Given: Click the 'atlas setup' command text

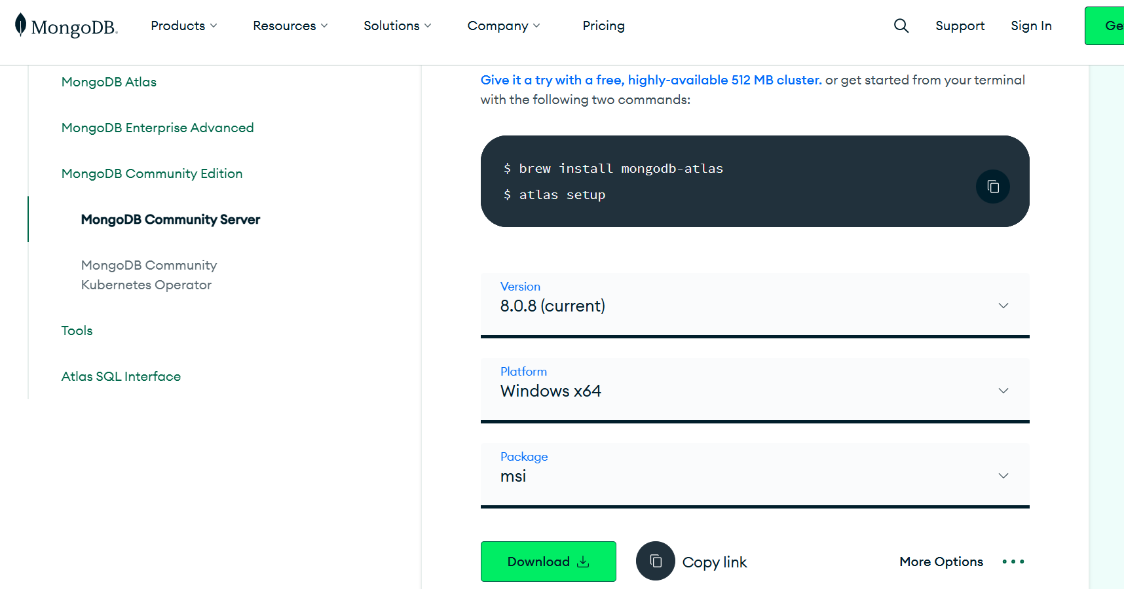Looking at the screenshot, I should [x=562, y=194].
